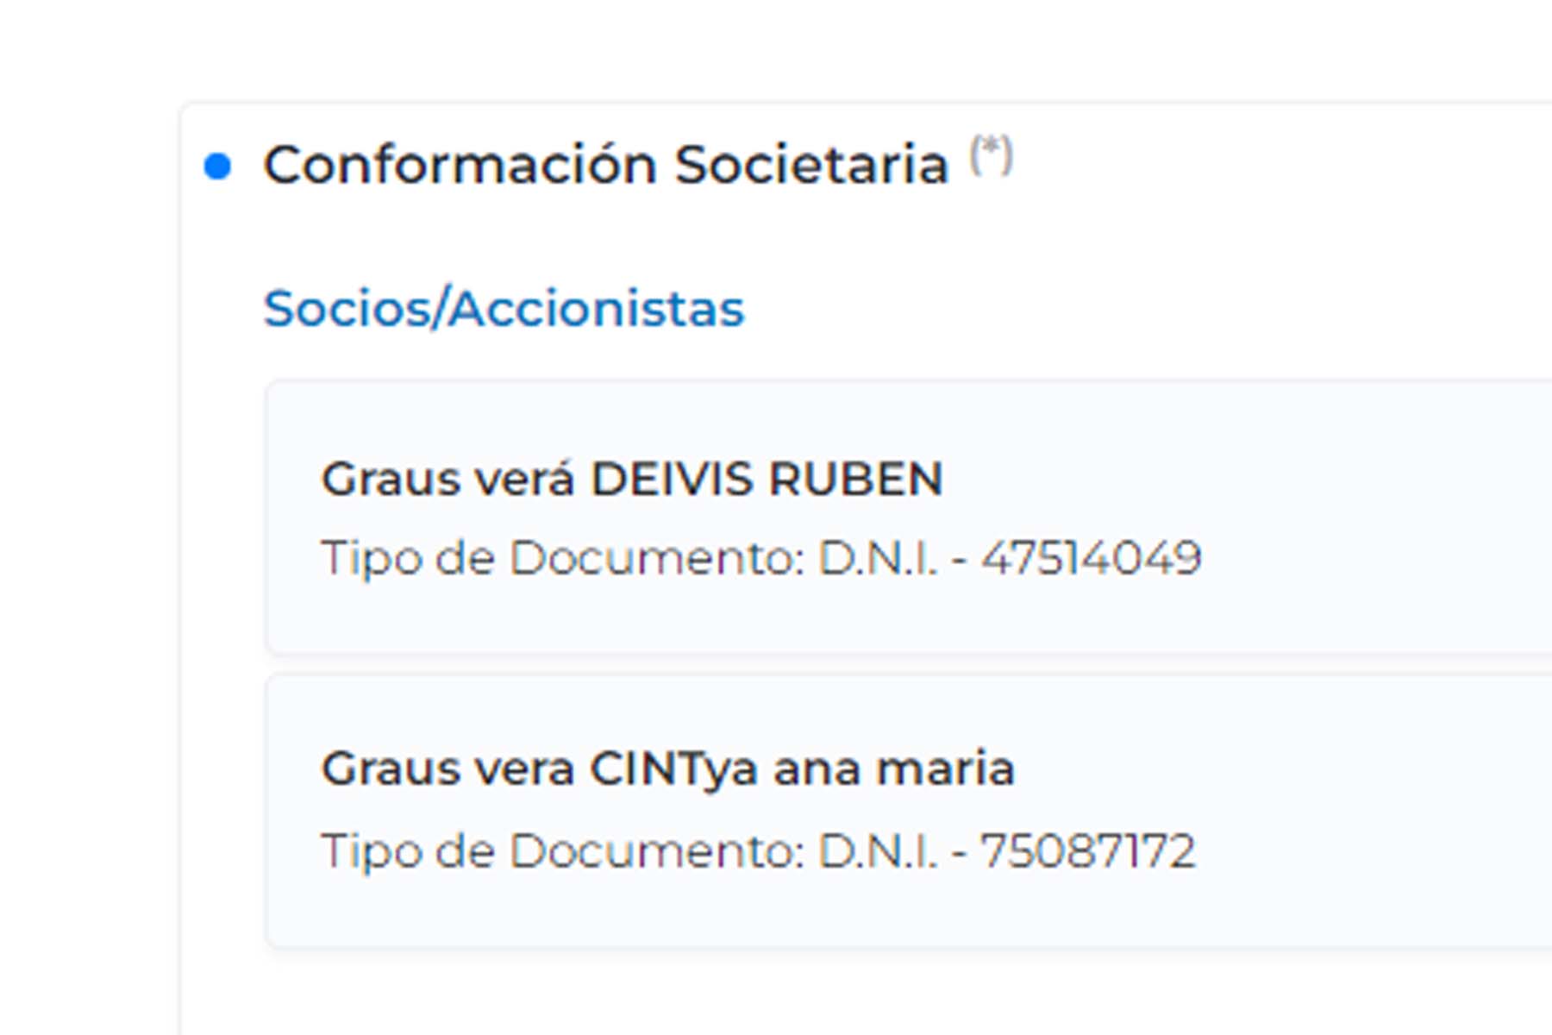Click Tipo de Documento label under CINTya
This screenshot has height=1035, width=1552.
562,851
